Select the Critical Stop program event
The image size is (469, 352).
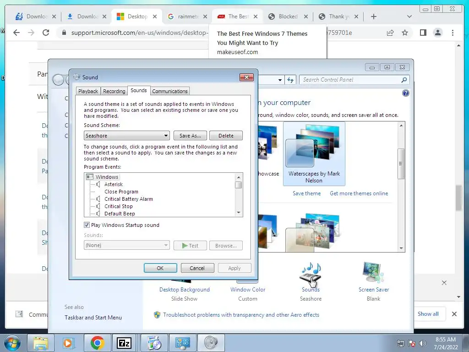click(x=119, y=206)
